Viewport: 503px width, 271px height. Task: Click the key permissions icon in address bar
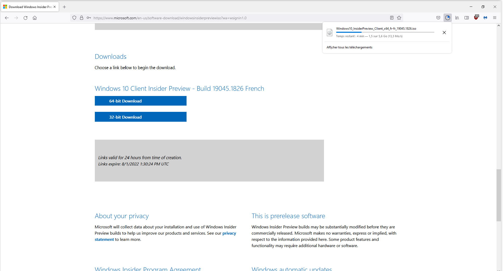(x=89, y=18)
